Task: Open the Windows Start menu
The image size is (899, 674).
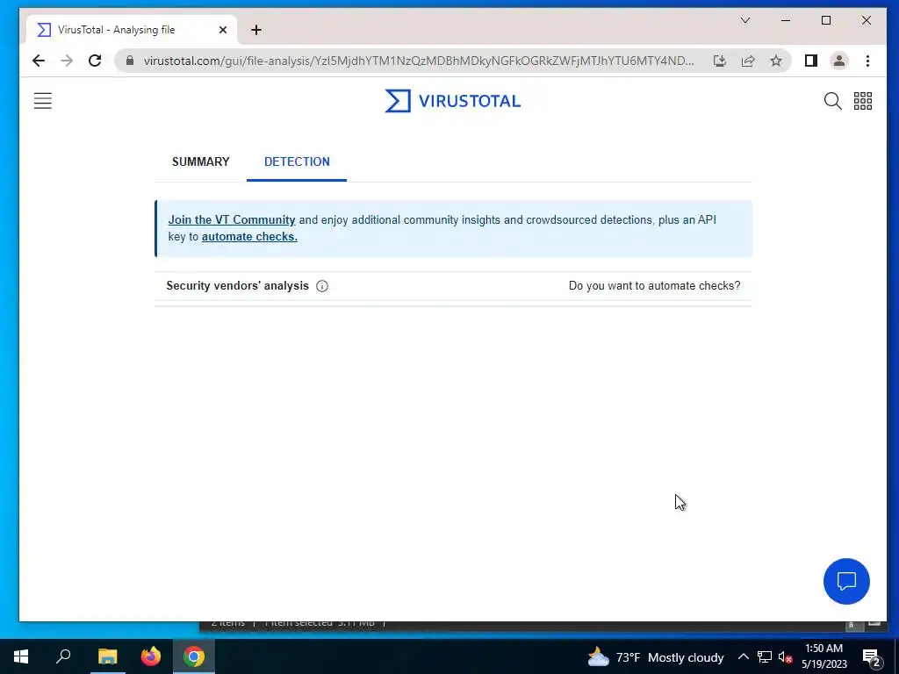Action: tap(21, 656)
